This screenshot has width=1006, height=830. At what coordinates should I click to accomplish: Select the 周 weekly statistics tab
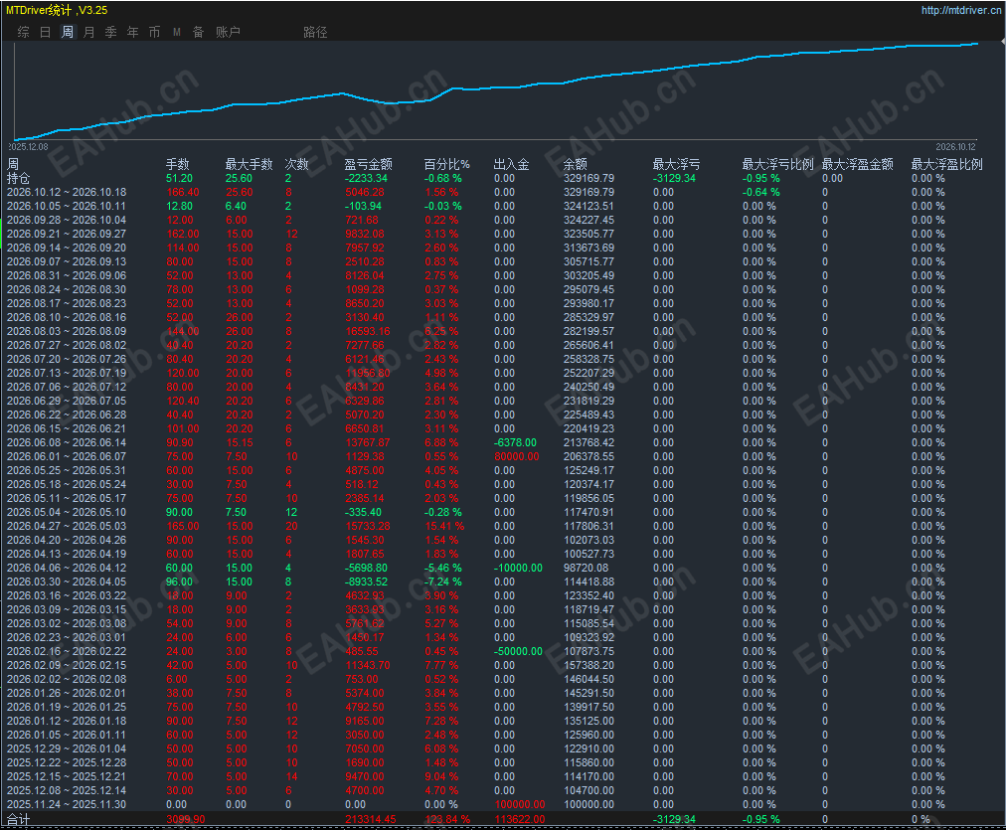coord(68,32)
